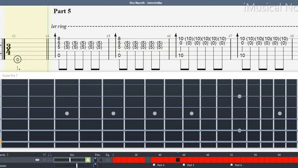Click the Part 6 bookmark flag icon

[x=231, y=165]
